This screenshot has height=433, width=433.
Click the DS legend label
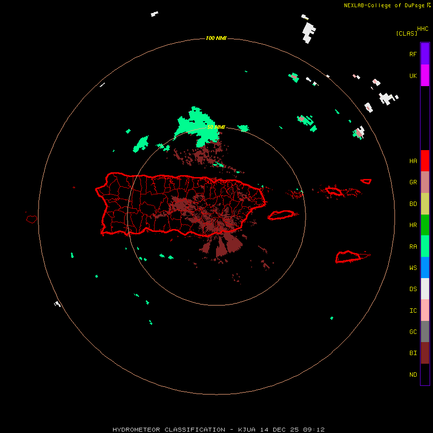tap(413, 289)
